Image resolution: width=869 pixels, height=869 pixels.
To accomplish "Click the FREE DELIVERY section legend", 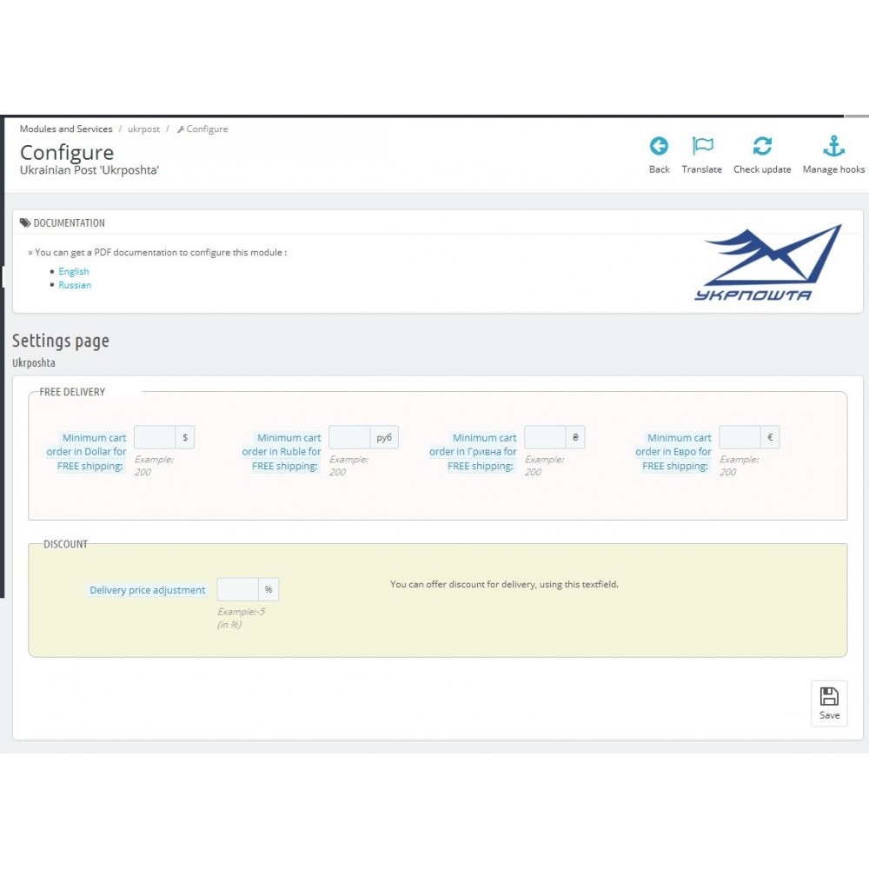I will (72, 392).
